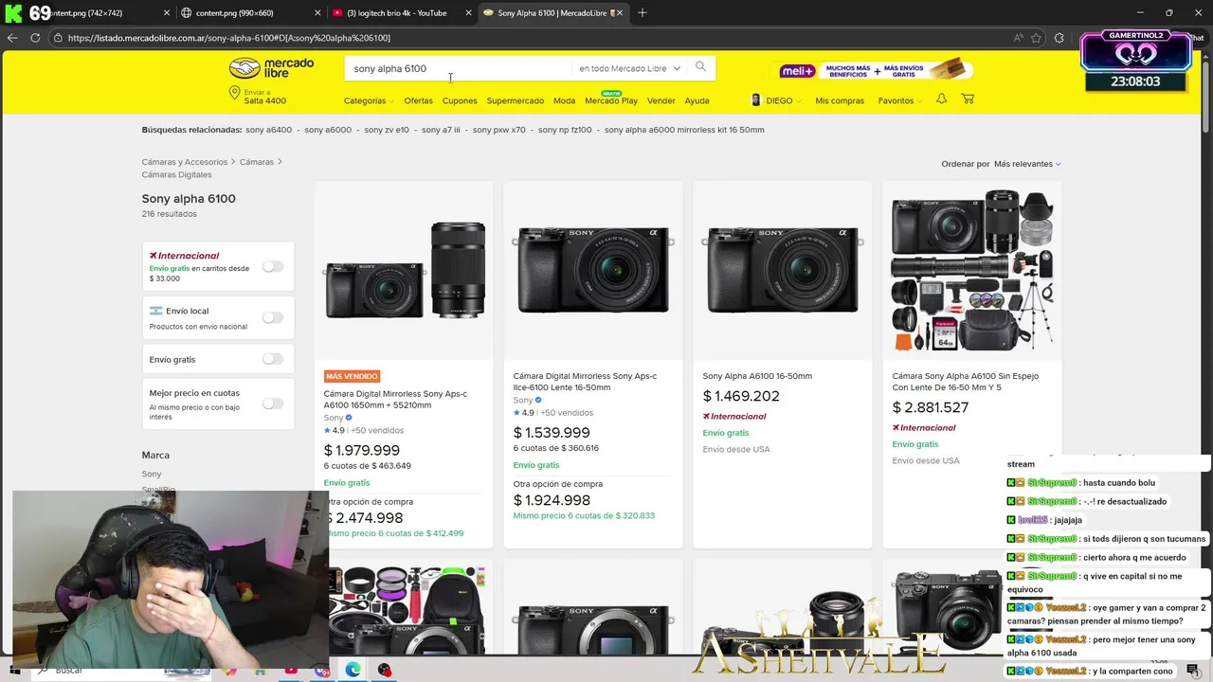Enable Mejor precio en cuotas switch
This screenshot has width=1213, height=682.
(273, 404)
